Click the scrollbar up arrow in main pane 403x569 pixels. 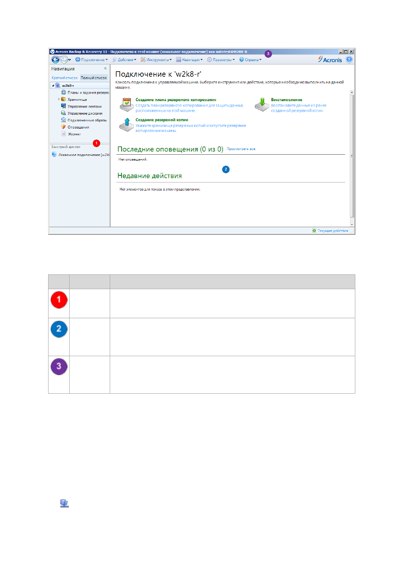coord(352,92)
